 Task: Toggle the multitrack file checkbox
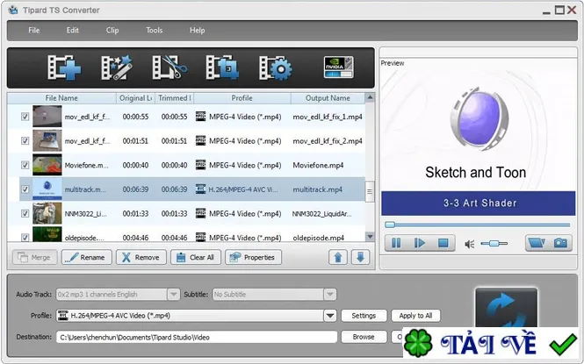[25, 189]
